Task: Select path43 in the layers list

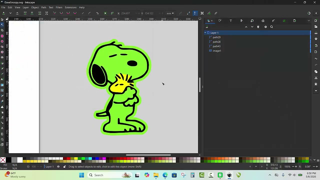Action: tap(216, 46)
